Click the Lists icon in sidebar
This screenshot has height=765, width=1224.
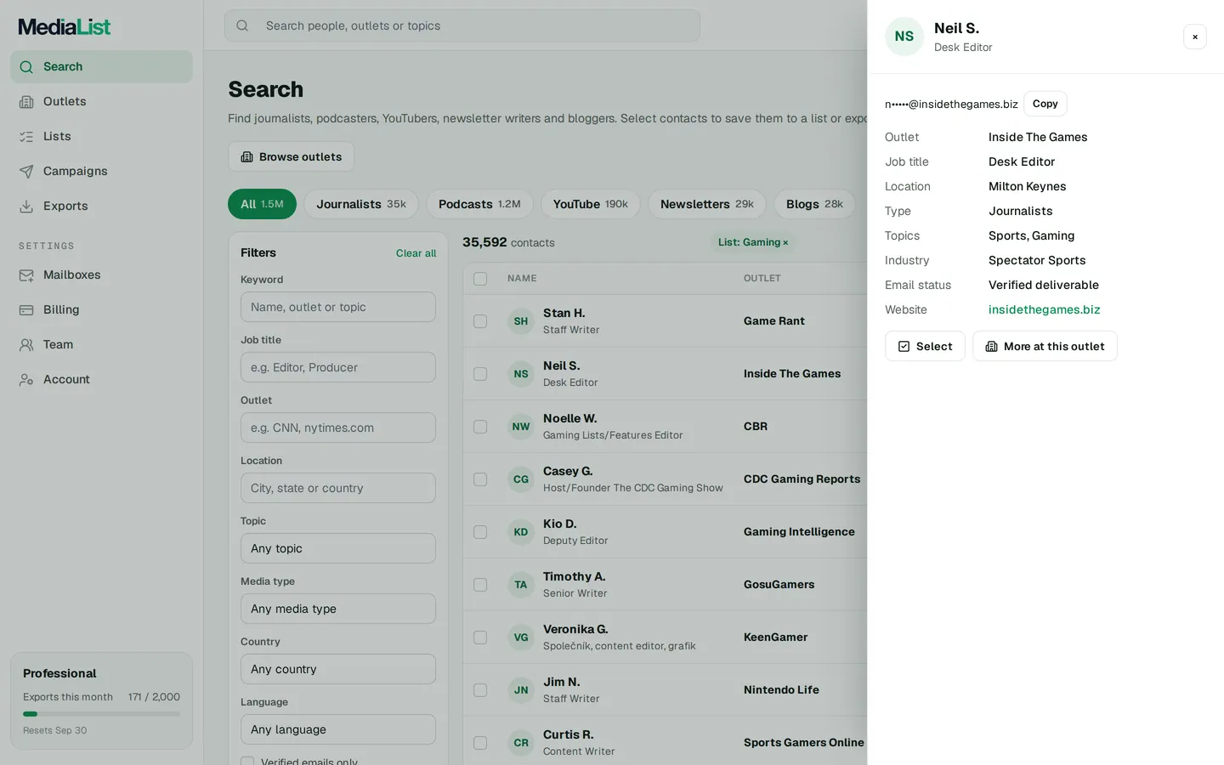click(26, 137)
